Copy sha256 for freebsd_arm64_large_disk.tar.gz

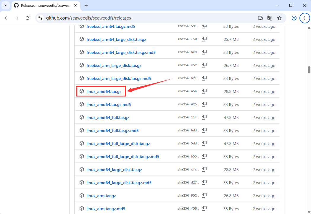click(x=204, y=39)
